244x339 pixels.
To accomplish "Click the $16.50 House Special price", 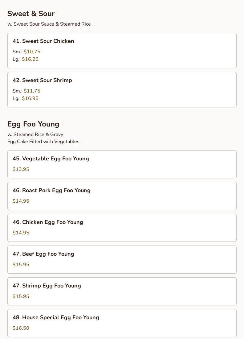I will [x=21, y=328].
